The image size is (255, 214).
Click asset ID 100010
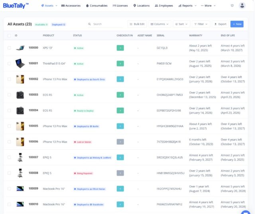33,204
